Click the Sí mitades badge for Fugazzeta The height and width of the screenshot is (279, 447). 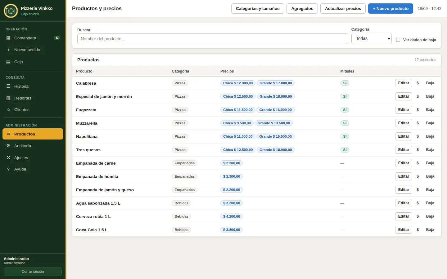(345, 110)
